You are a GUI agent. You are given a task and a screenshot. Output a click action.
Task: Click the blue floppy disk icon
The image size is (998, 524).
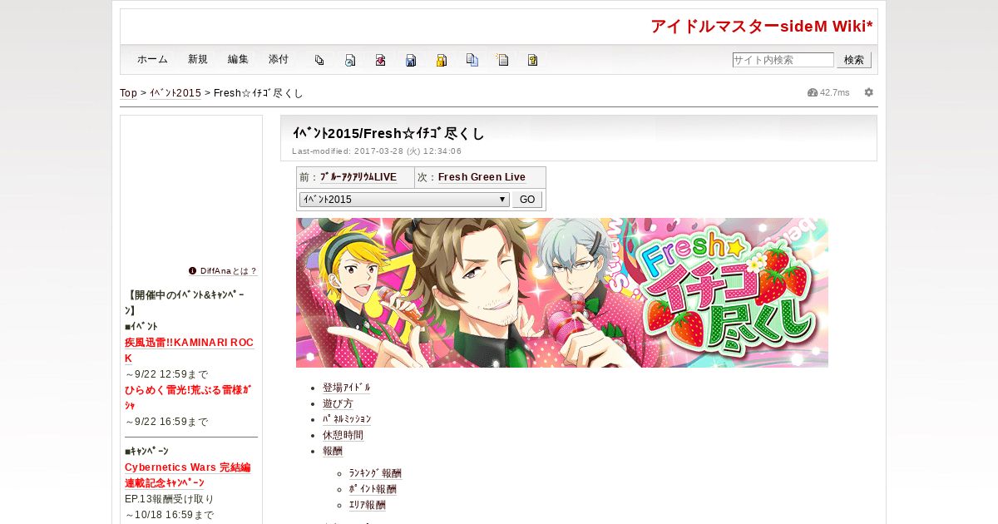[411, 60]
